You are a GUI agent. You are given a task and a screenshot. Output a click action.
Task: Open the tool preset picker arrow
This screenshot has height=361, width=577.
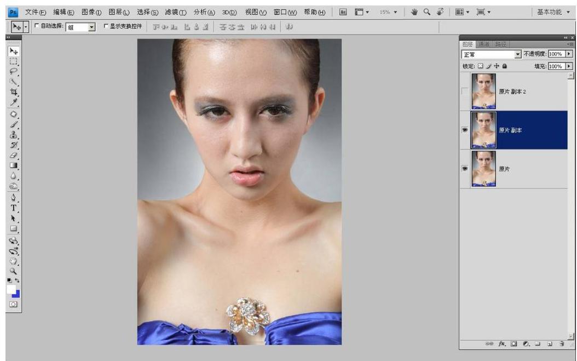(26, 27)
